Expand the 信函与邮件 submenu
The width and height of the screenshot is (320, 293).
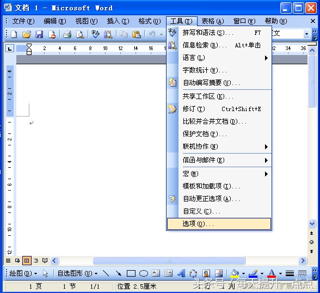(219, 160)
